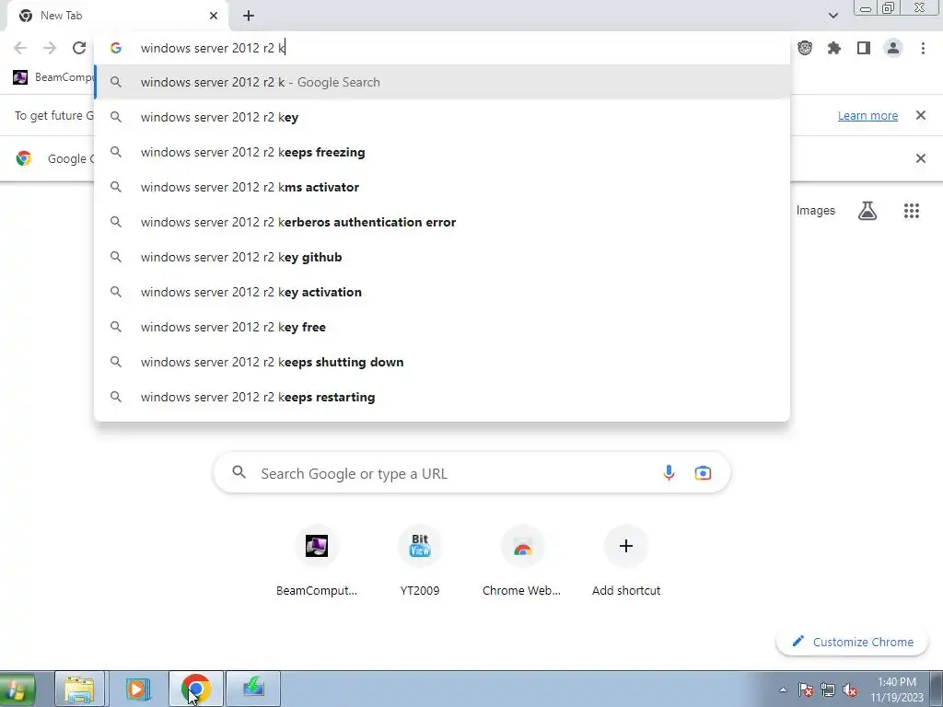Select suggestion 'windows server 2012 r2 kms activator'
Image resolution: width=943 pixels, height=707 pixels.
pyautogui.click(x=442, y=187)
